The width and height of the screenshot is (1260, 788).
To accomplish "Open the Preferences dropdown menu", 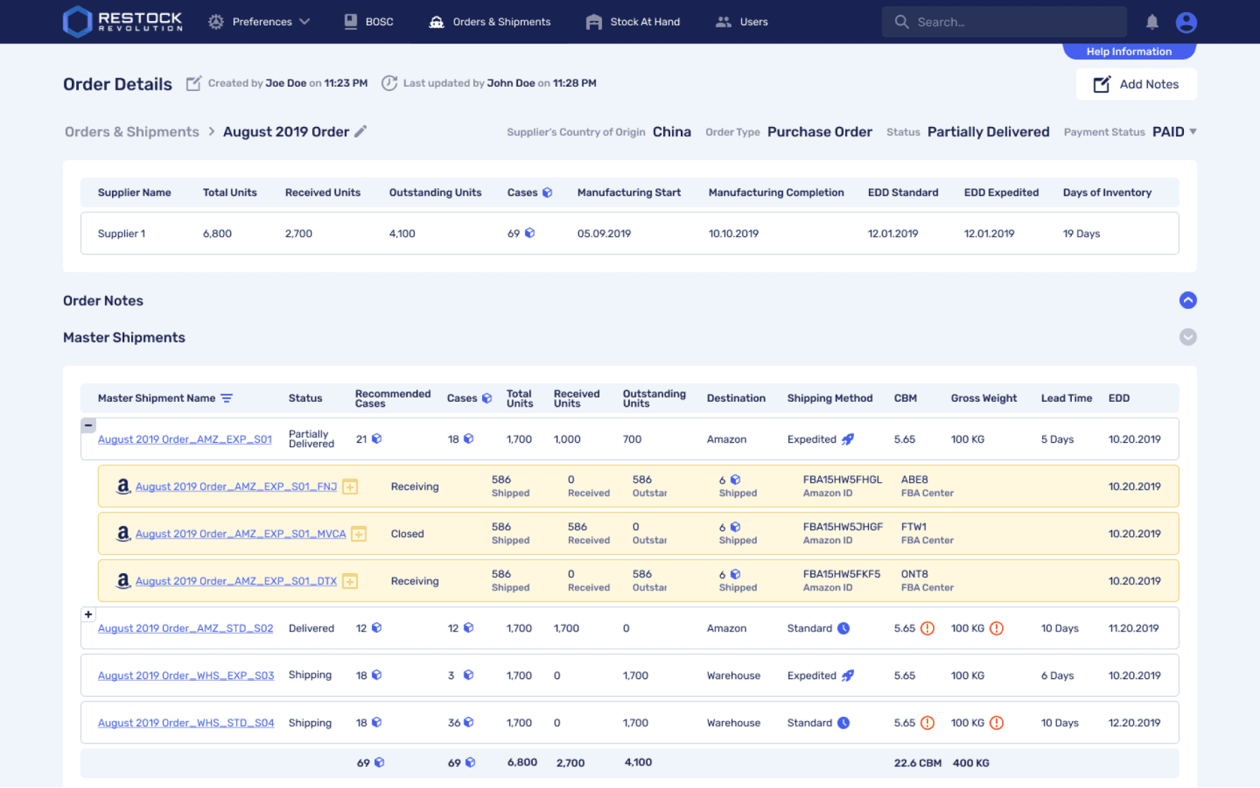I will (259, 22).
